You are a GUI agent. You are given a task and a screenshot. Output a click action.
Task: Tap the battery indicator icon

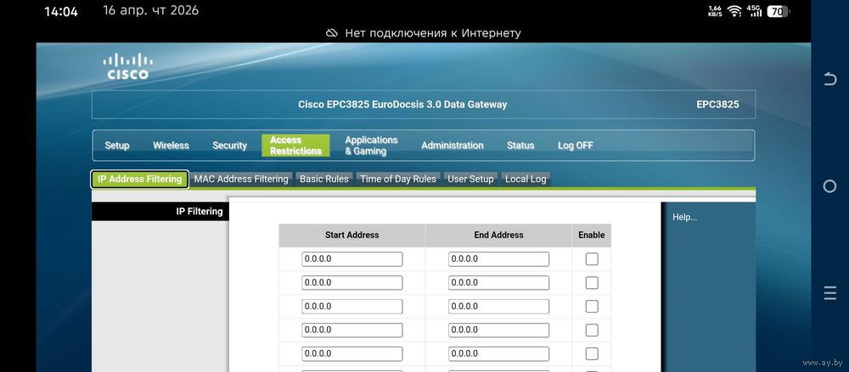coord(776,11)
